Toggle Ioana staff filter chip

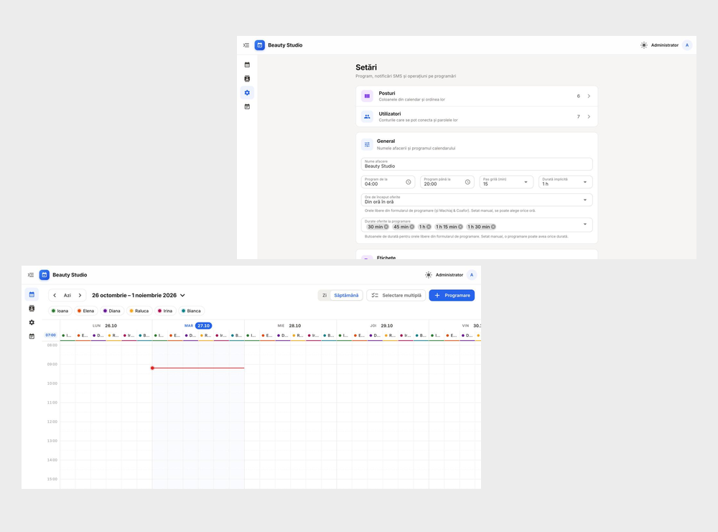click(60, 311)
